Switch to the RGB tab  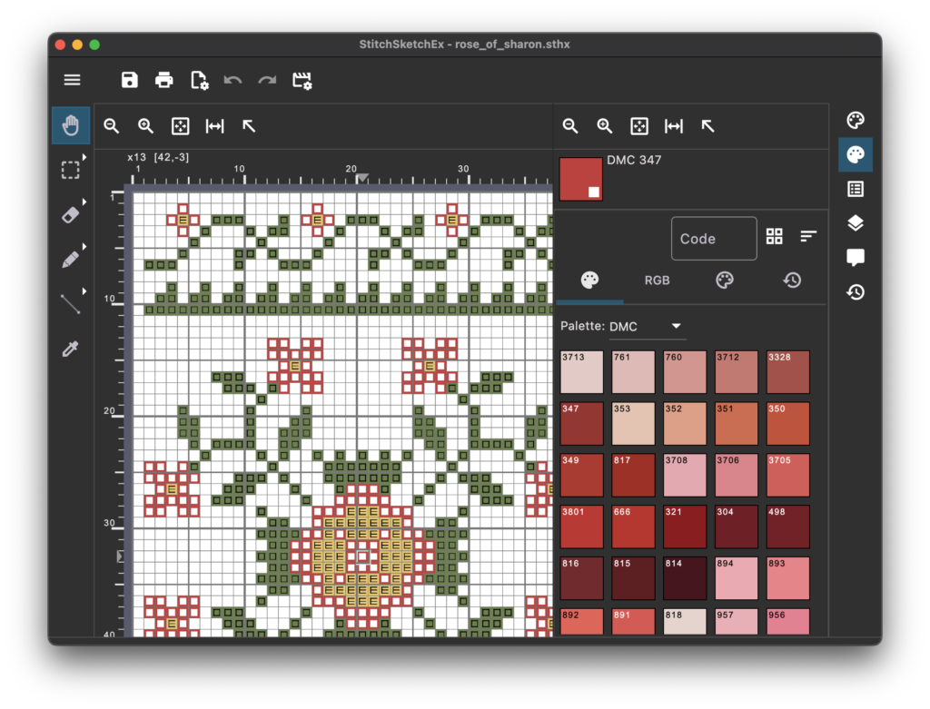click(x=657, y=281)
